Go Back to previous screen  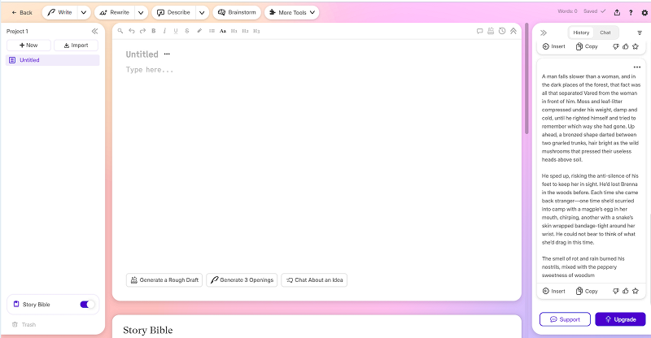click(22, 12)
